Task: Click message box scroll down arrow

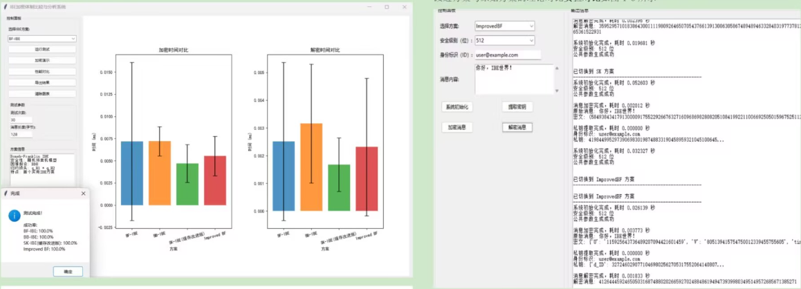Action: click(x=557, y=91)
